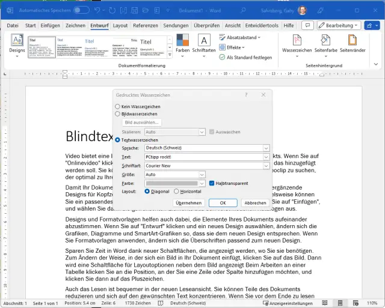Switch to the Layout ribbon tab
The image size is (385, 308).
[x=120, y=26]
